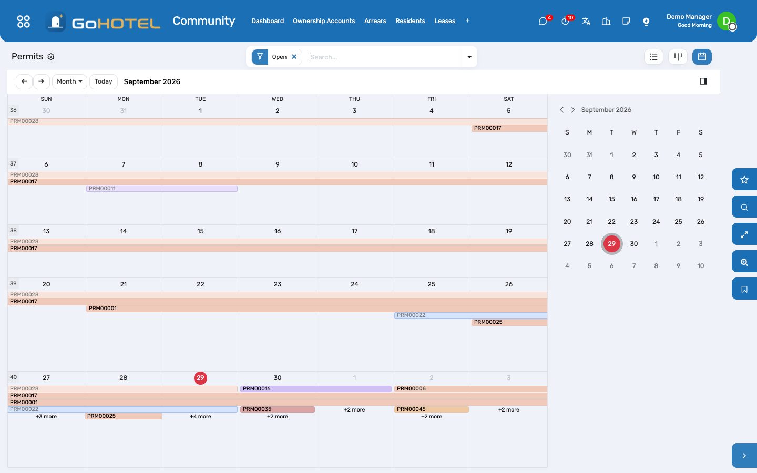Viewport: 757px width, 473px height.
Task: Expand the bottom-right chevron panel
Action: [x=744, y=455]
